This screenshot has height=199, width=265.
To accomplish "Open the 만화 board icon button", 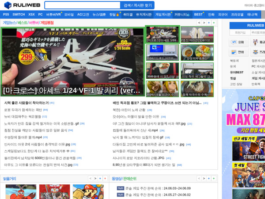I will (238, 52).
